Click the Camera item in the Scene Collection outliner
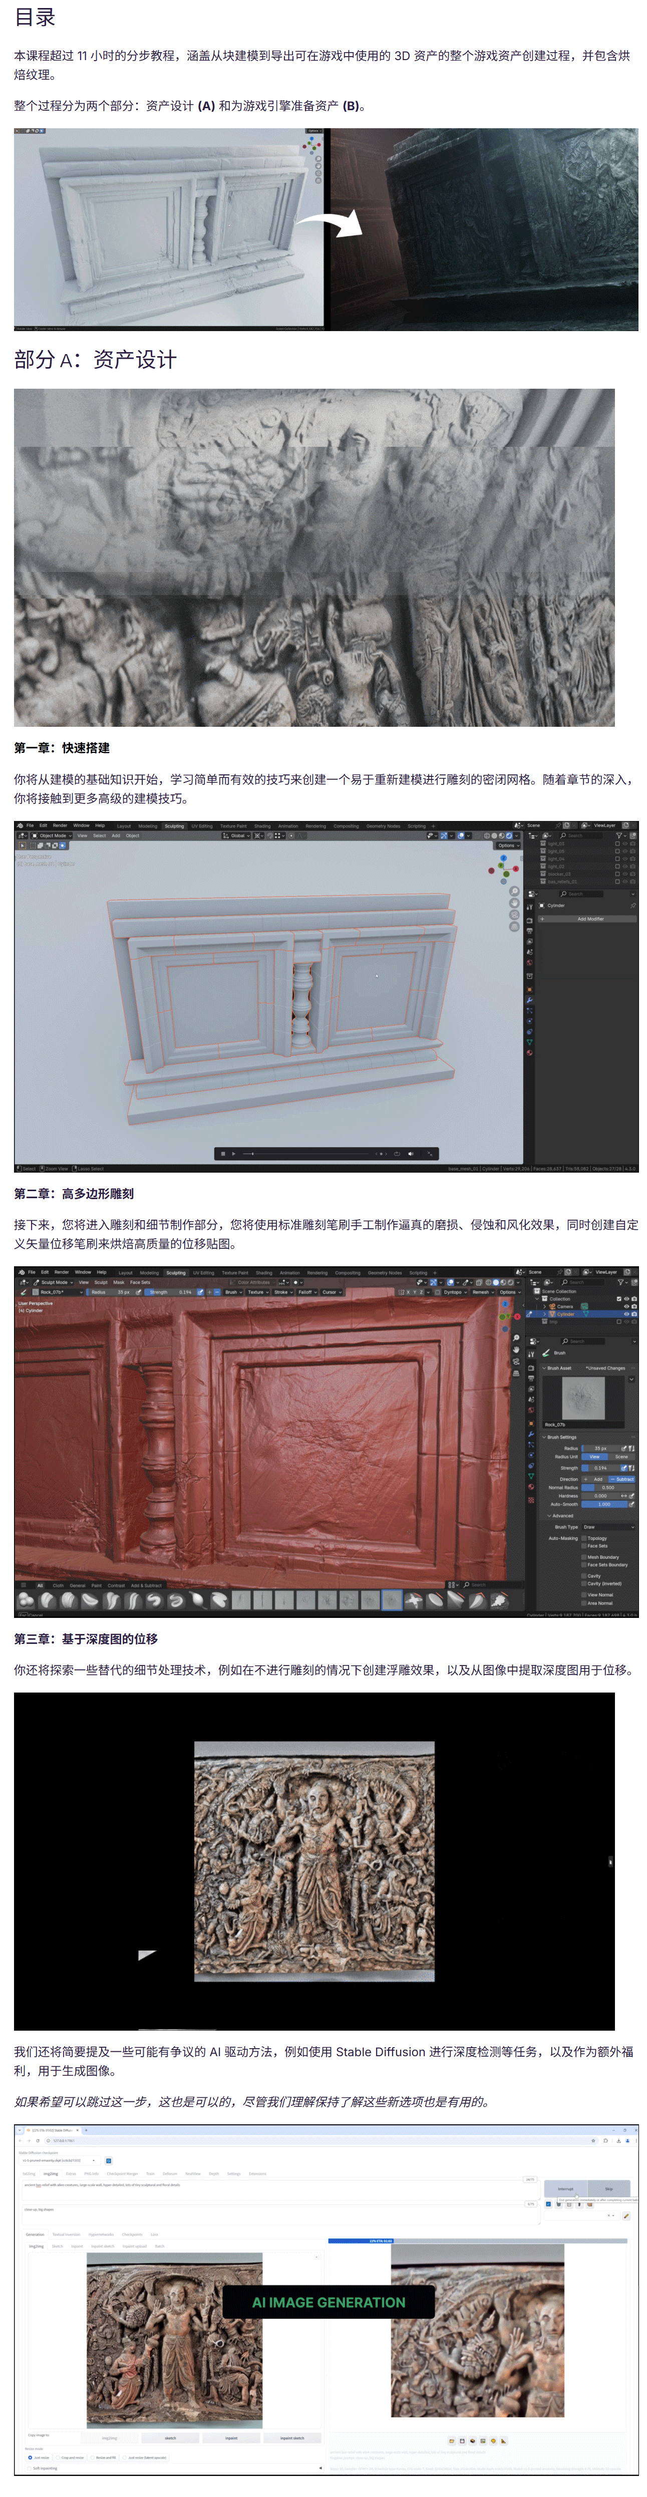Viewport: 647px width, 2497px height. 564,1307
